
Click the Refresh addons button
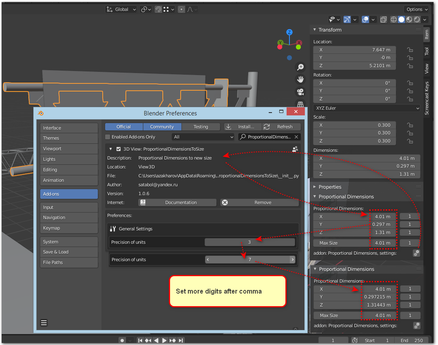(281, 127)
